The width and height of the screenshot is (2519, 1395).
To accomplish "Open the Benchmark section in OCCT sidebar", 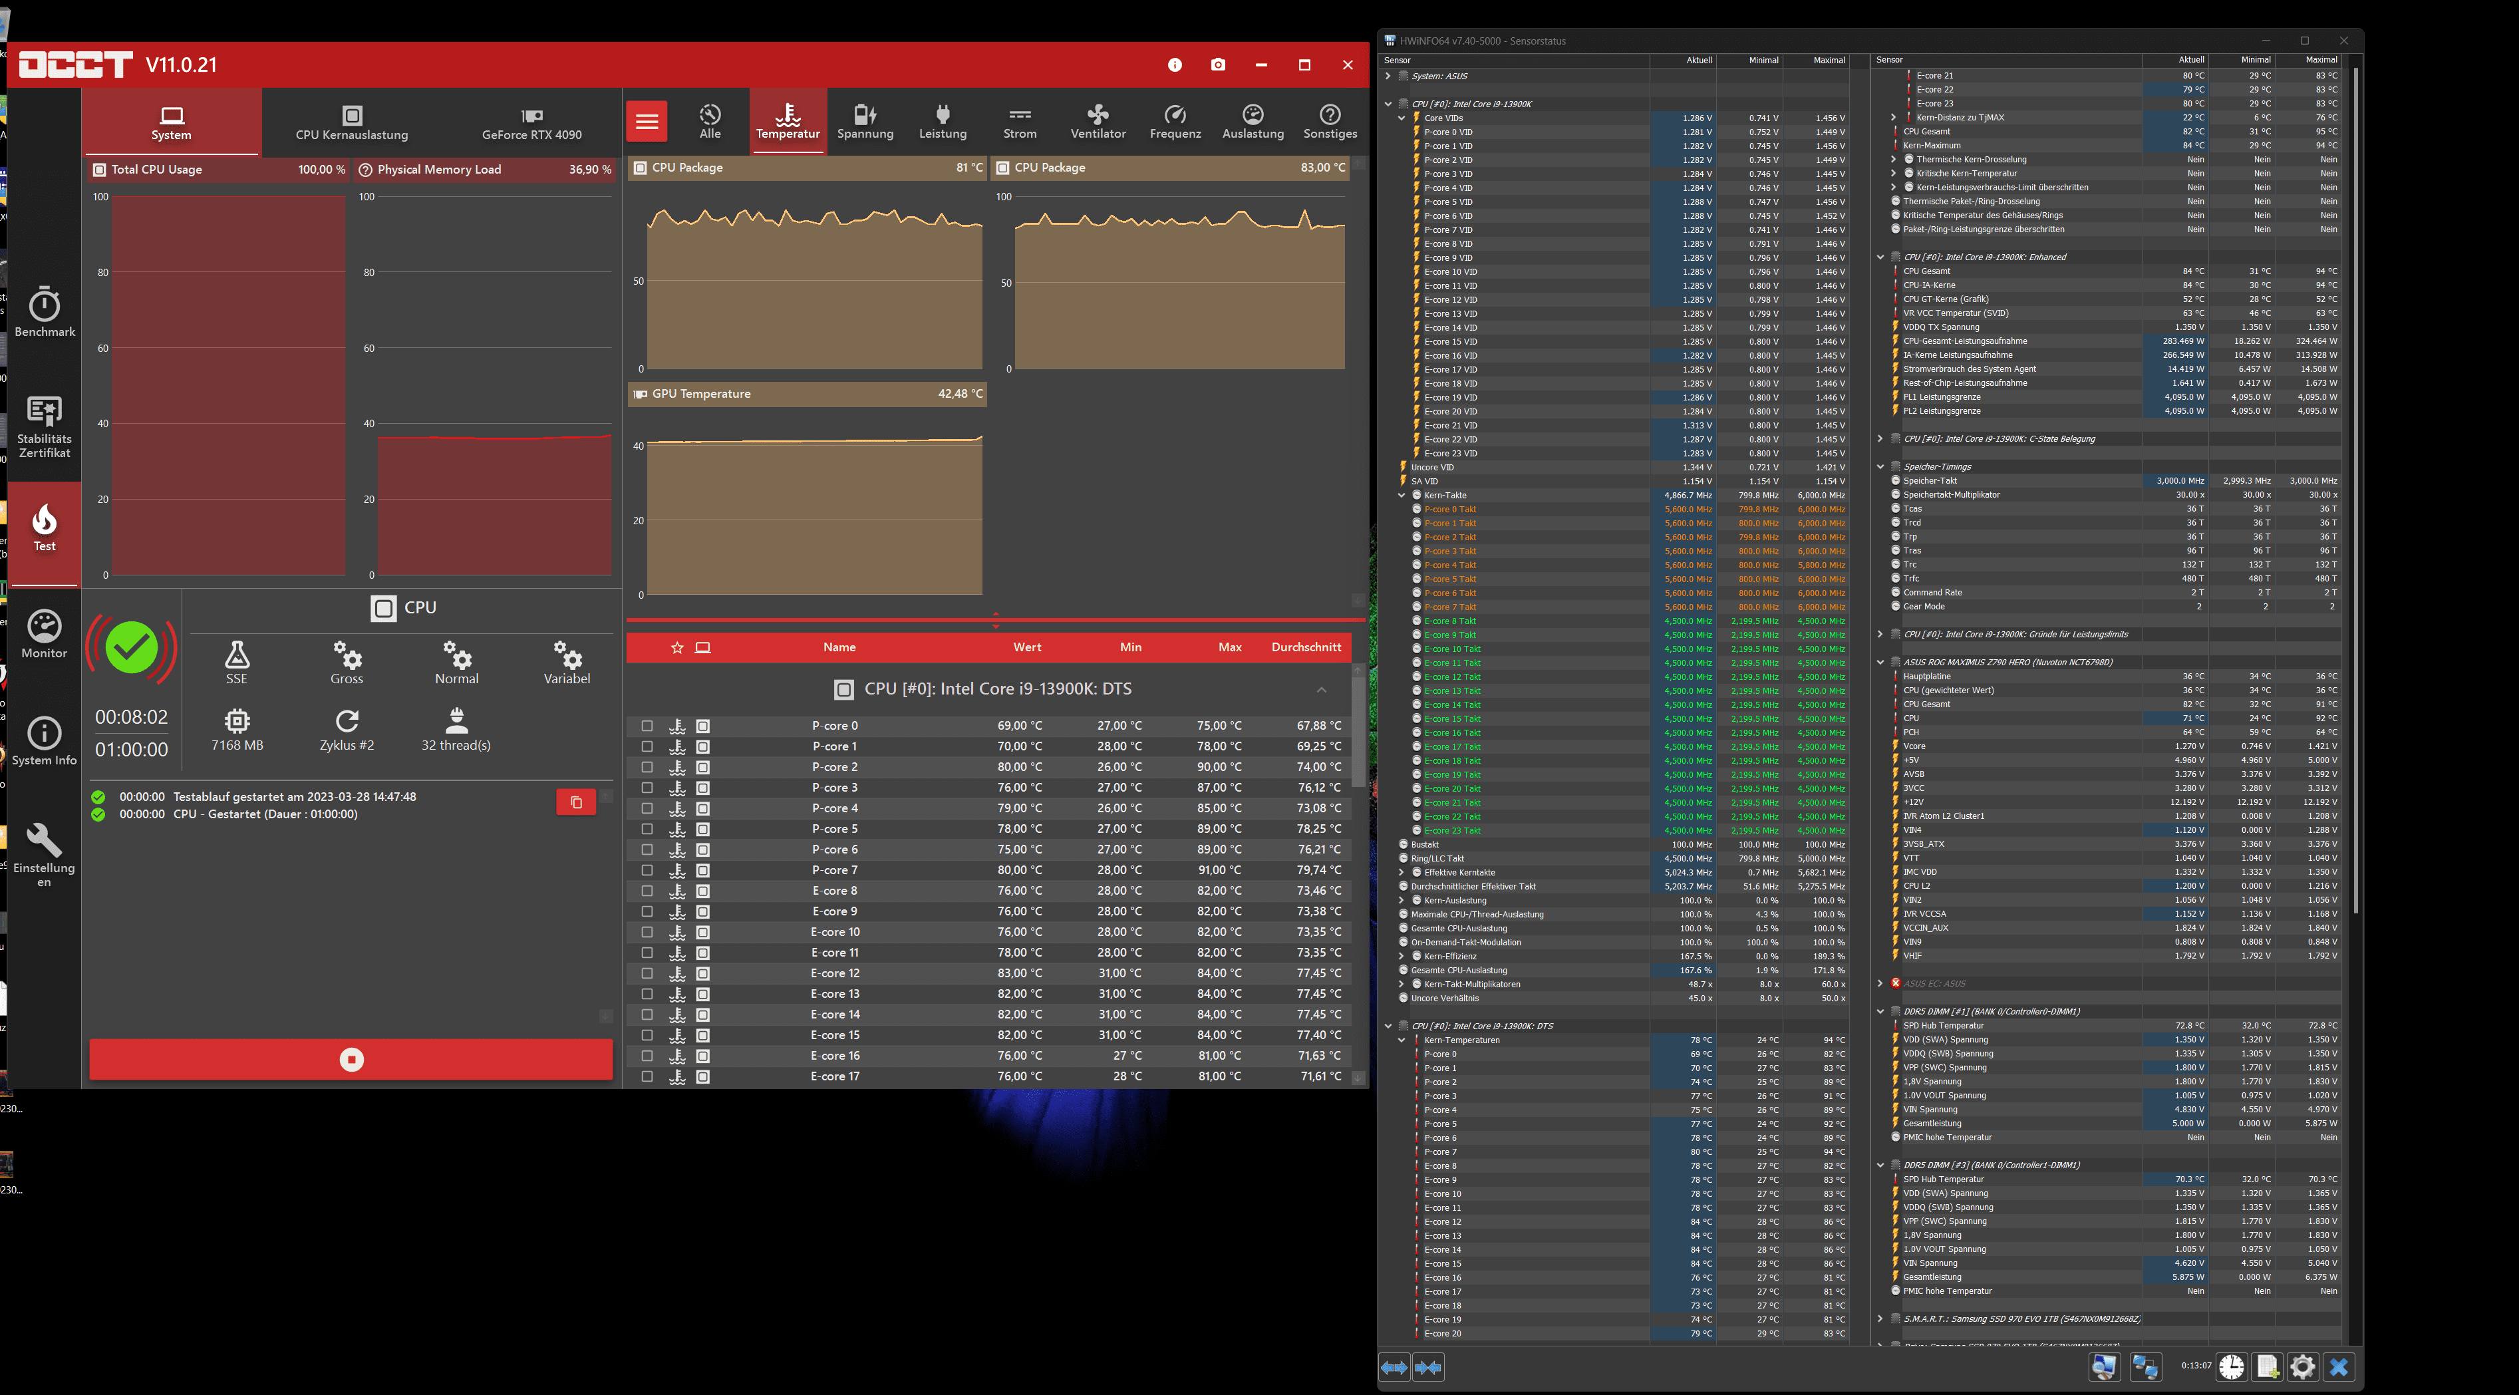I will click(44, 312).
